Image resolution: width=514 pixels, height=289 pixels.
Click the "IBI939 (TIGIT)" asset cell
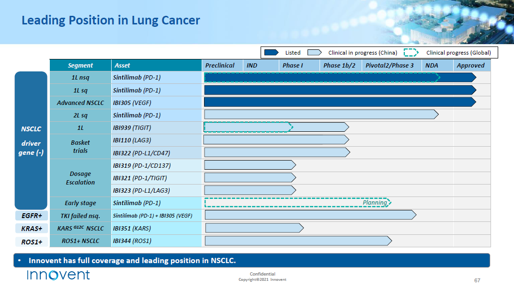tap(156, 127)
